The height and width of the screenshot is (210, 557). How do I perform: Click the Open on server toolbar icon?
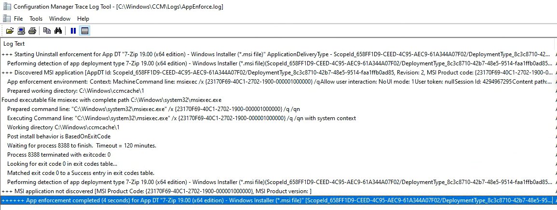pyautogui.click(x=21, y=31)
